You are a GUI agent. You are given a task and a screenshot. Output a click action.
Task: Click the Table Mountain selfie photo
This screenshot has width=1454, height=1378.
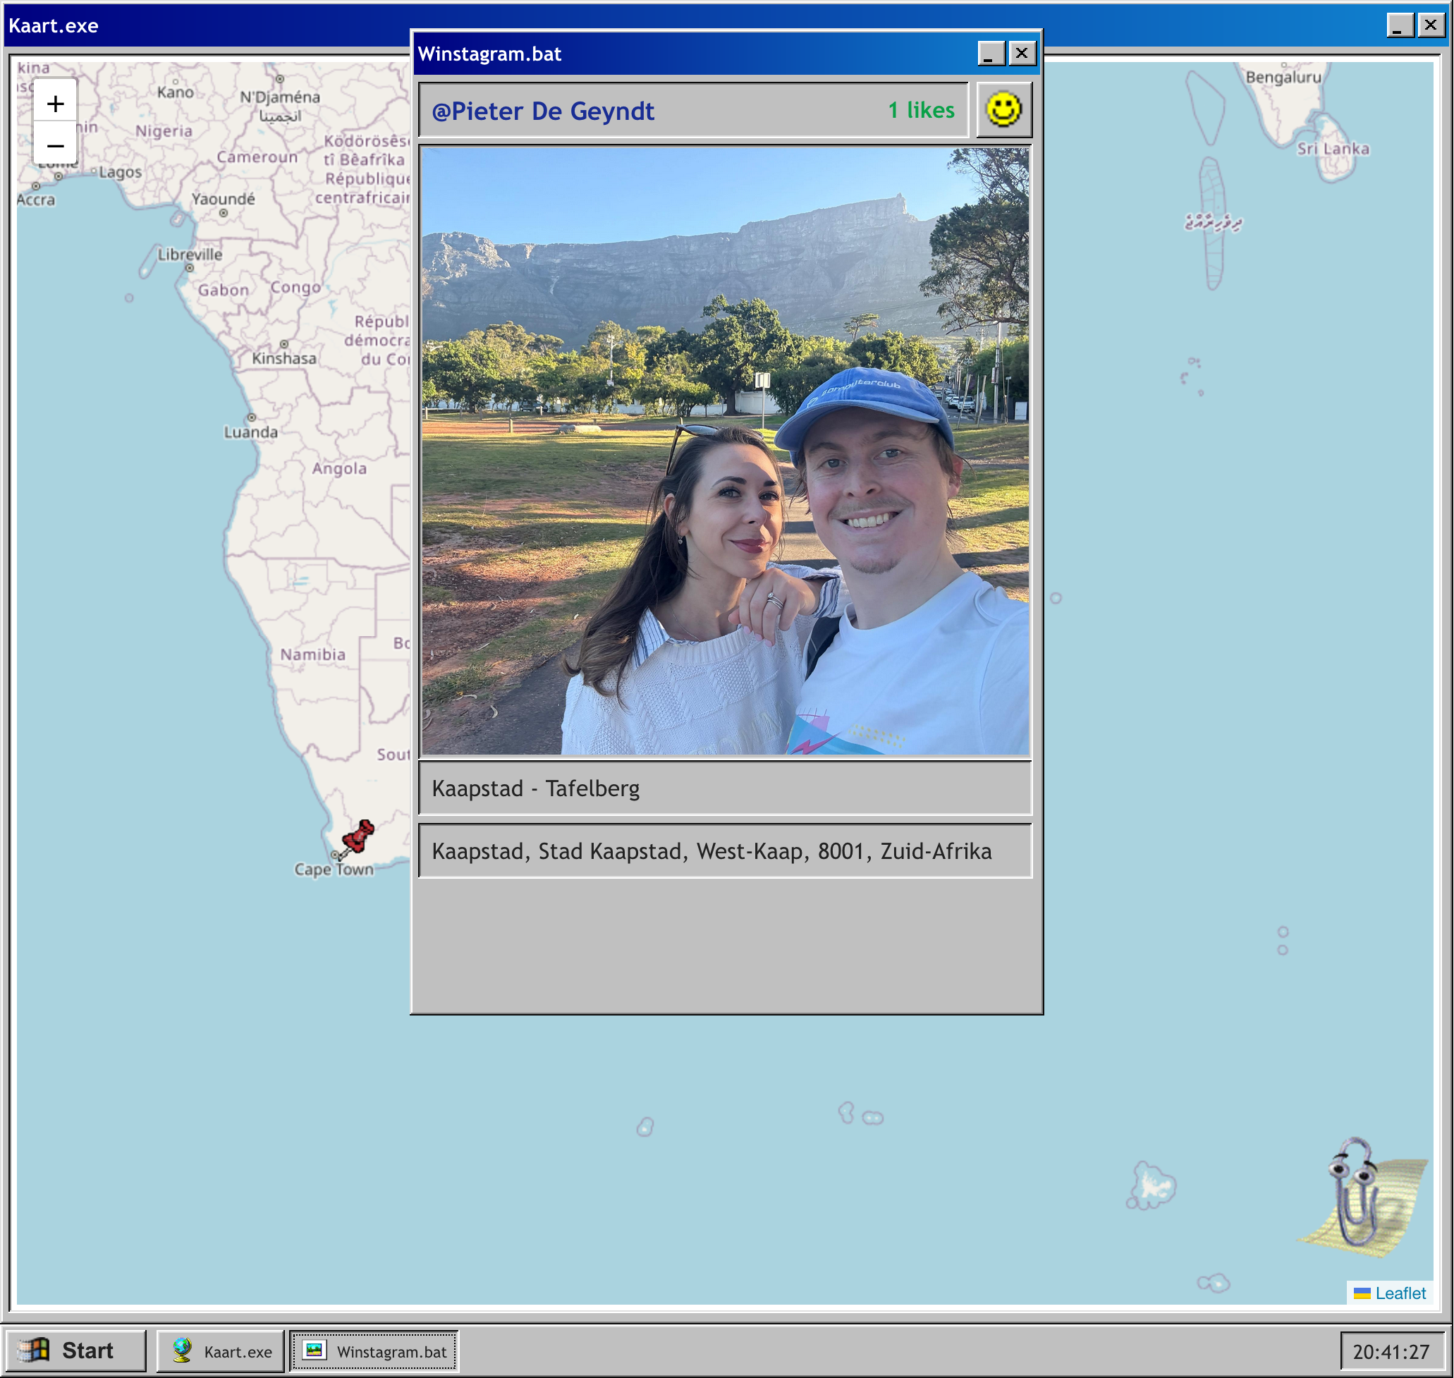point(726,451)
